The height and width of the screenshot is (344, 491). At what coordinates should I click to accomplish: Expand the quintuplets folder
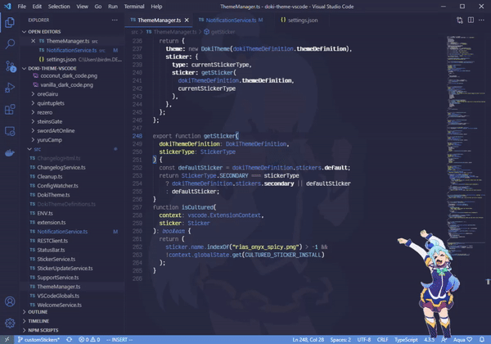[51, 103]
